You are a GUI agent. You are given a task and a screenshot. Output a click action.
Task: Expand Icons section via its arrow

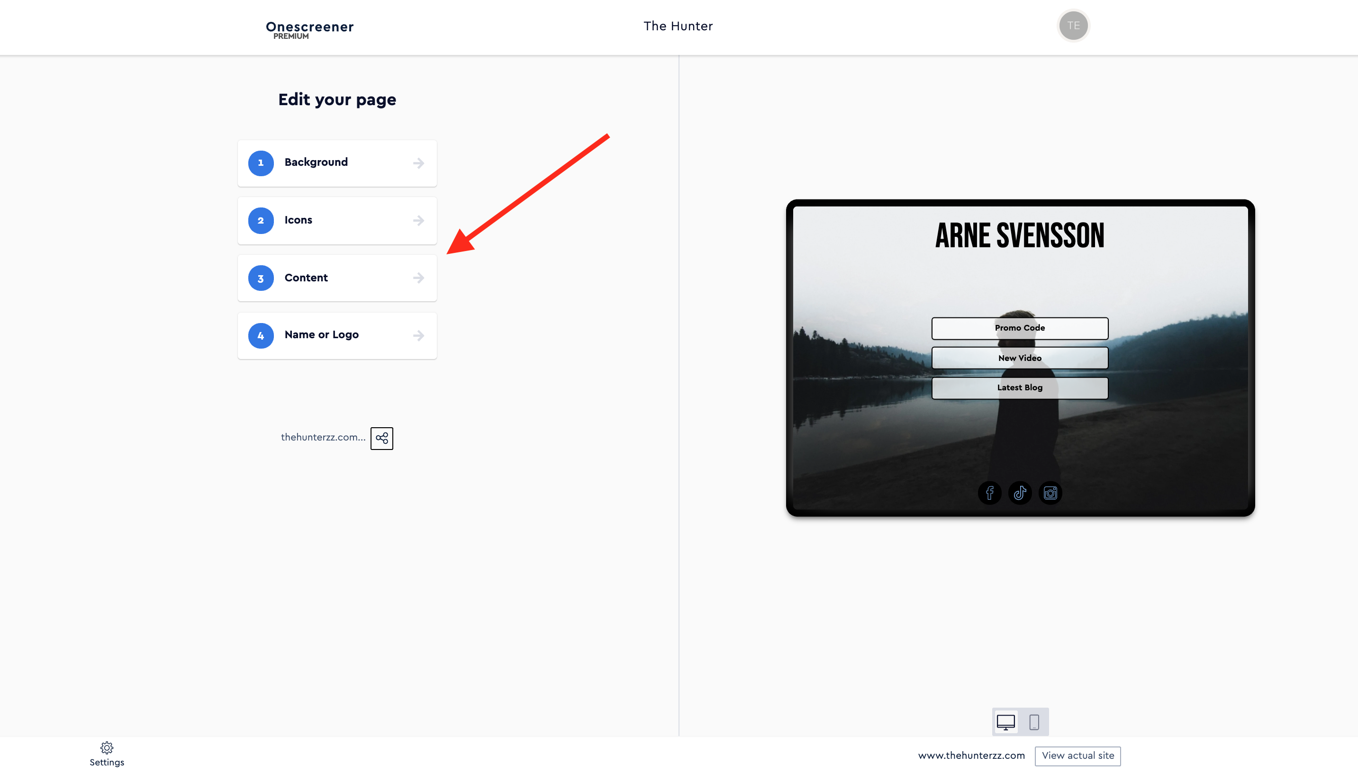click(x=418, y=220)
